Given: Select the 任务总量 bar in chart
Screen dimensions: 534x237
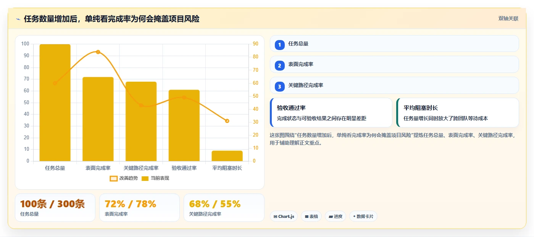Looking at the screenshot, I should [55, 103].
